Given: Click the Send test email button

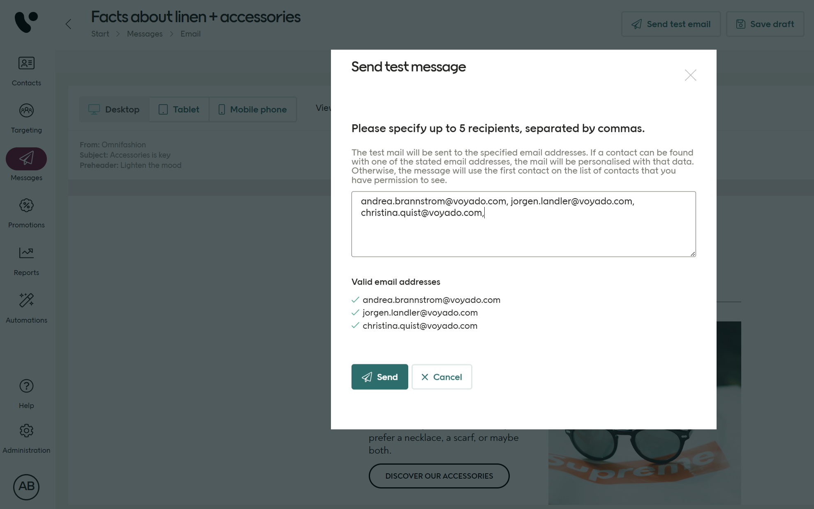Looking at the screenshot, I should tap(671, 24).
